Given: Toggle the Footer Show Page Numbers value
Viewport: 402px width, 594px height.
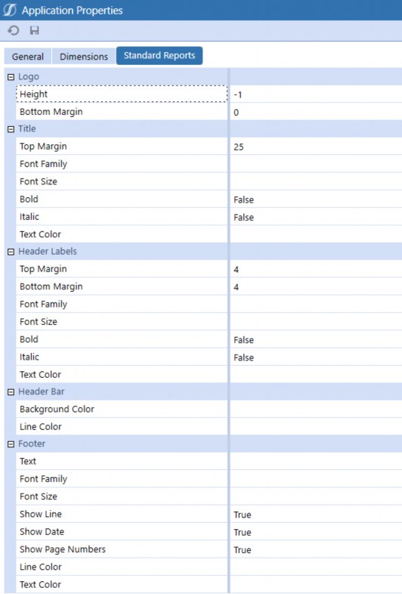Looking at the screenshot, I should click(x=316, y=549).
